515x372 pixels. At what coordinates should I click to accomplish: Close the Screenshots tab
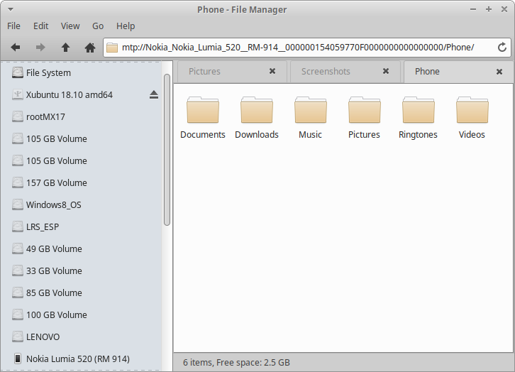tap(386, 71)
